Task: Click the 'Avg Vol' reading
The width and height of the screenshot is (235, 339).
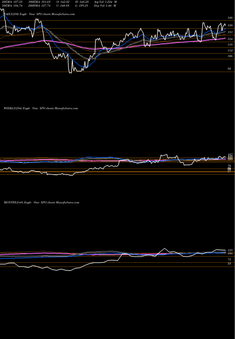Action: tap(106, 2)
